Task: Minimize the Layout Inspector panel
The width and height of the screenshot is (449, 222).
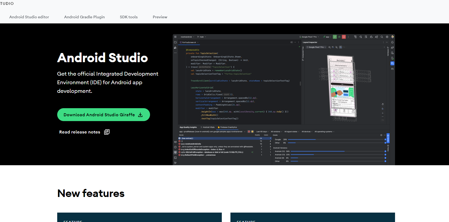Action: point(387,42)
